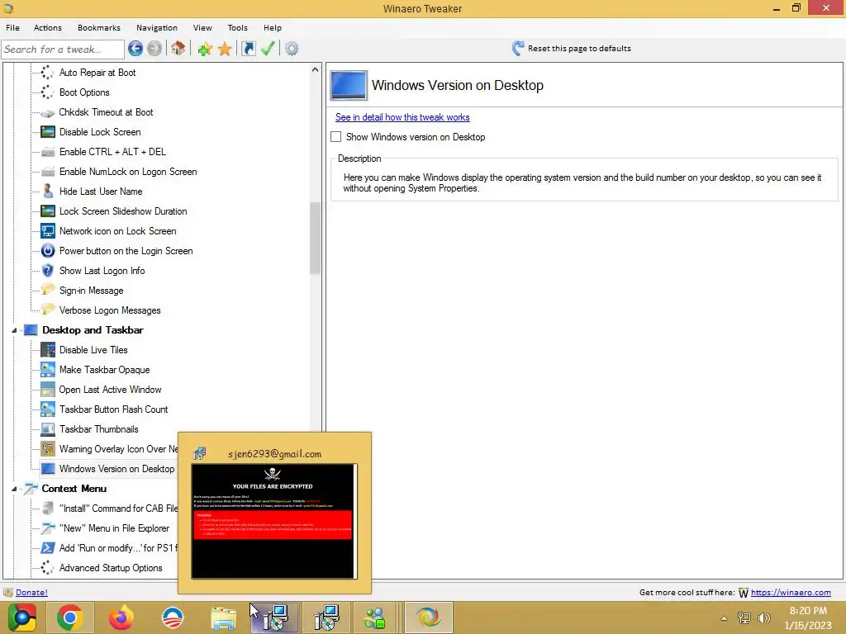The width and height of the screenshot is (846, 634).
Task: Open the Navigation menu
Action: (156, 27)
